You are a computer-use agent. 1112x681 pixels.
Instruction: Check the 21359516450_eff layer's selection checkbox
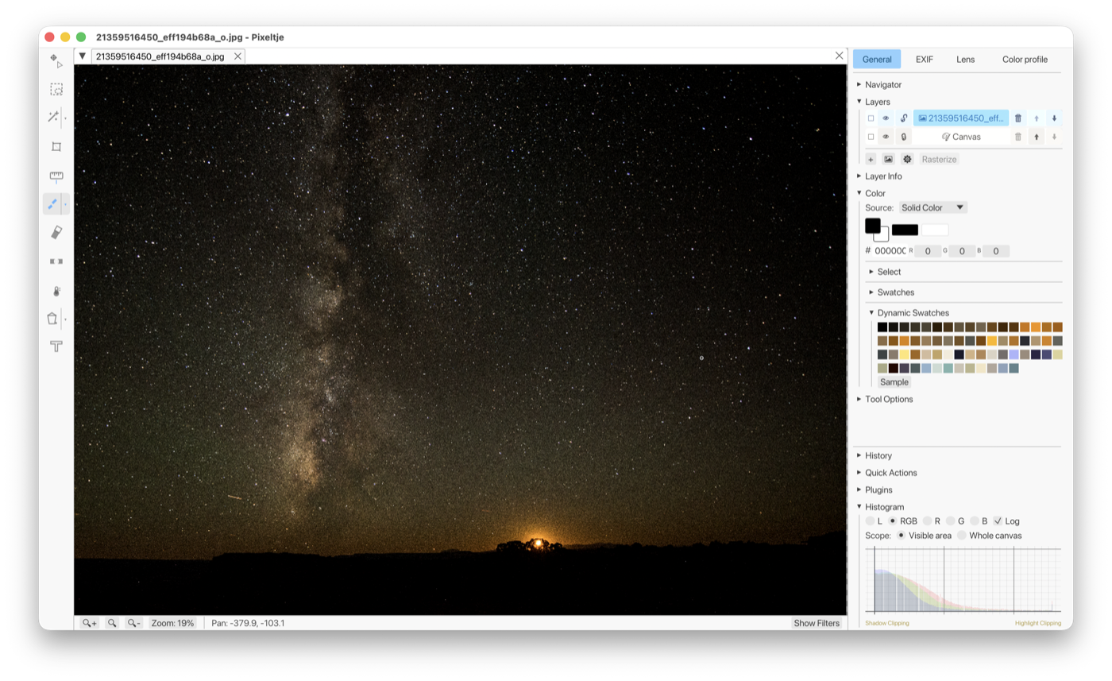pyautogui.click(x=871, y=118)
